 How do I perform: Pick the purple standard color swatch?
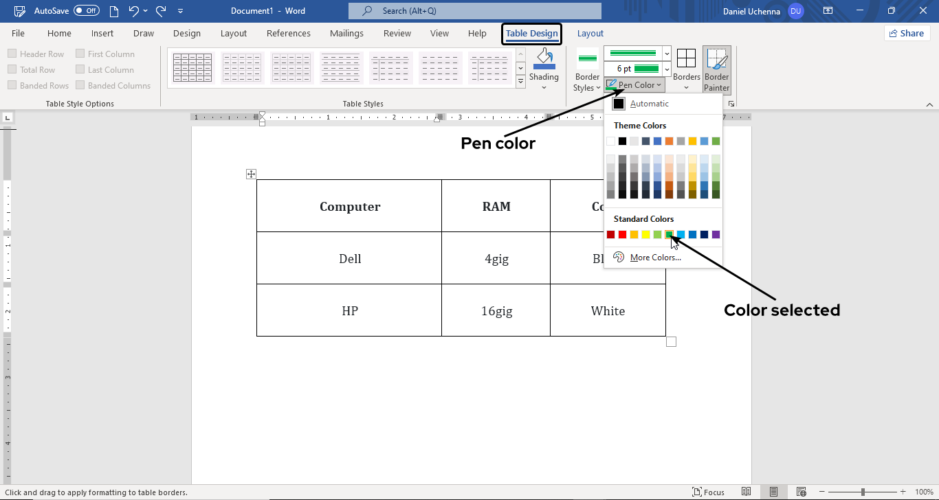coord(716,235)
